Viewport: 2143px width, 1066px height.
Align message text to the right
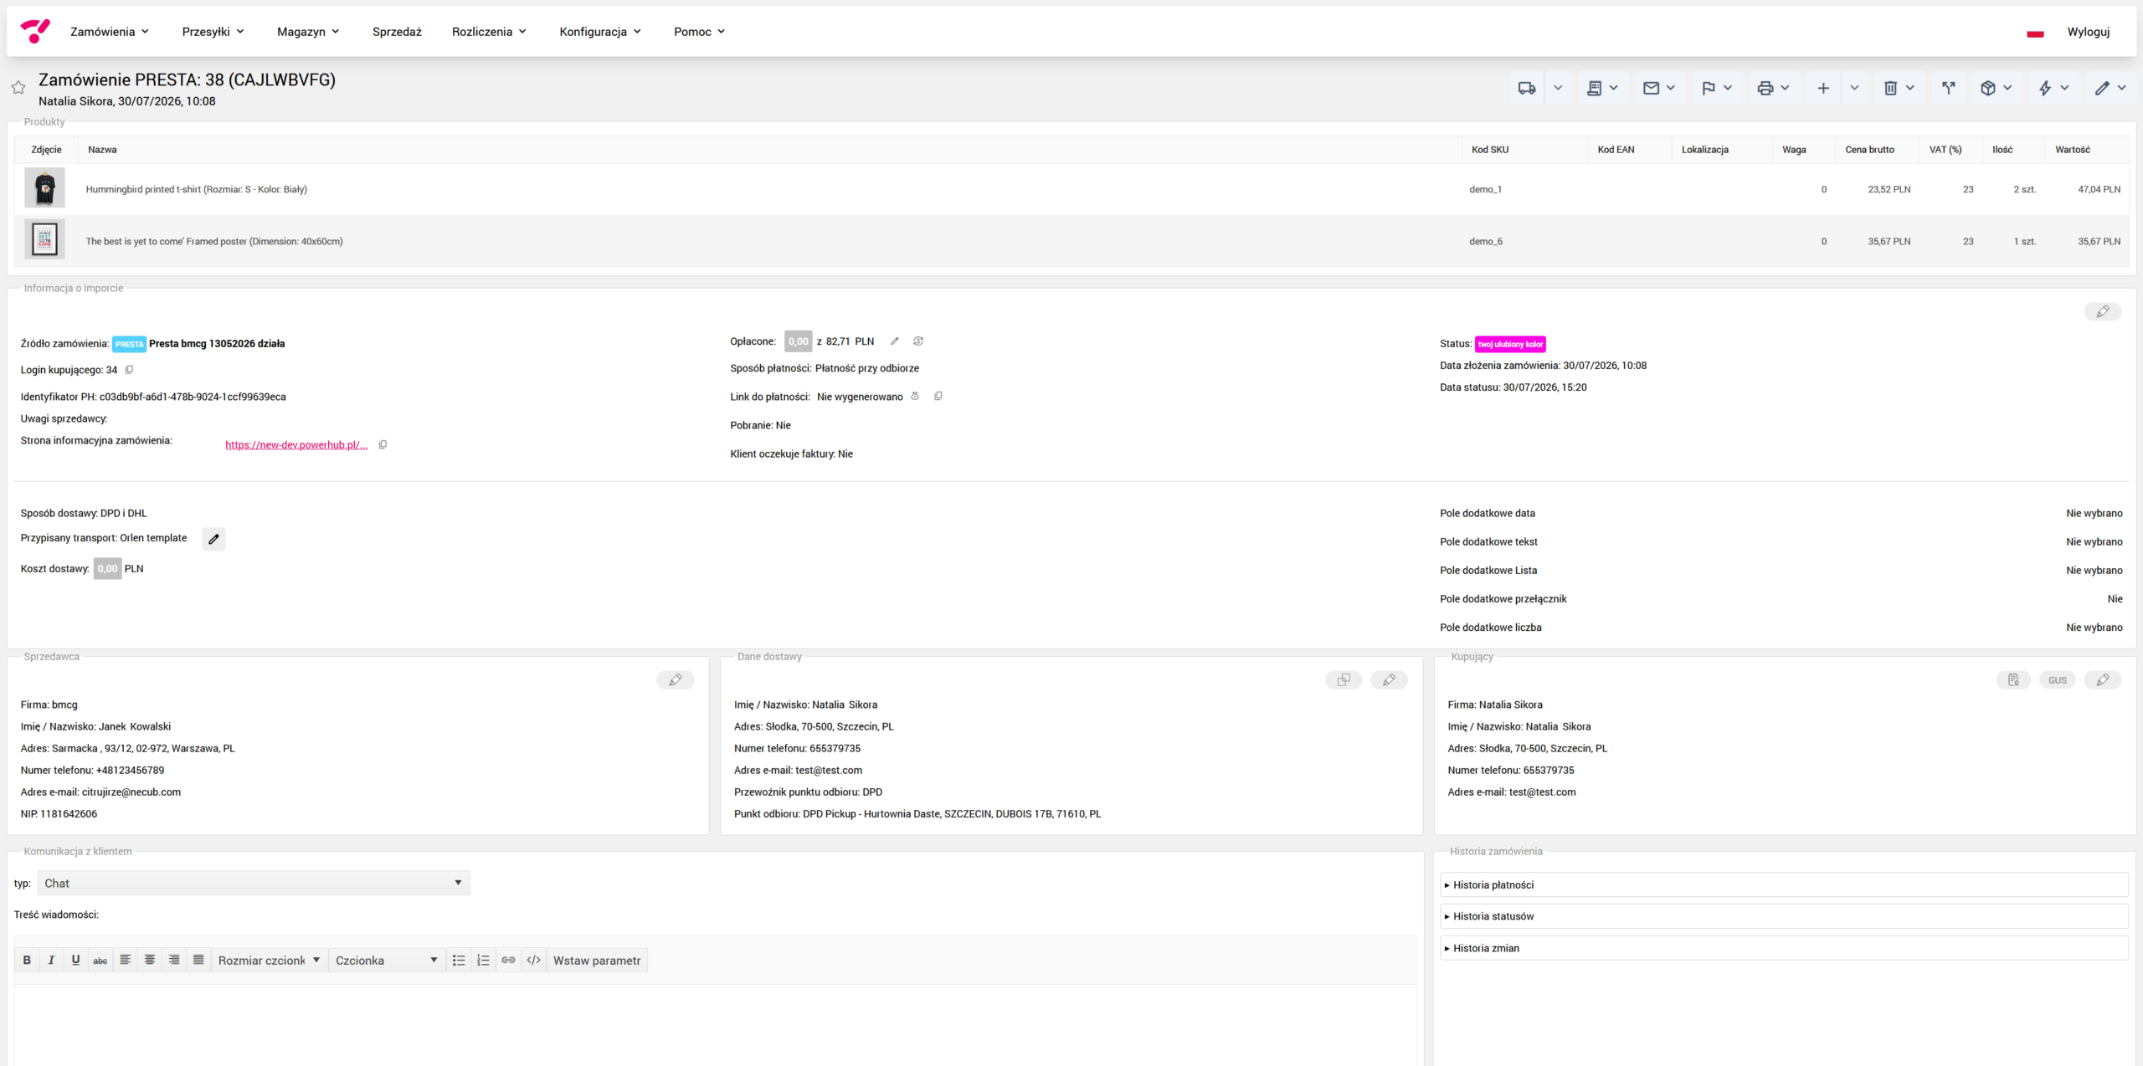174,961
